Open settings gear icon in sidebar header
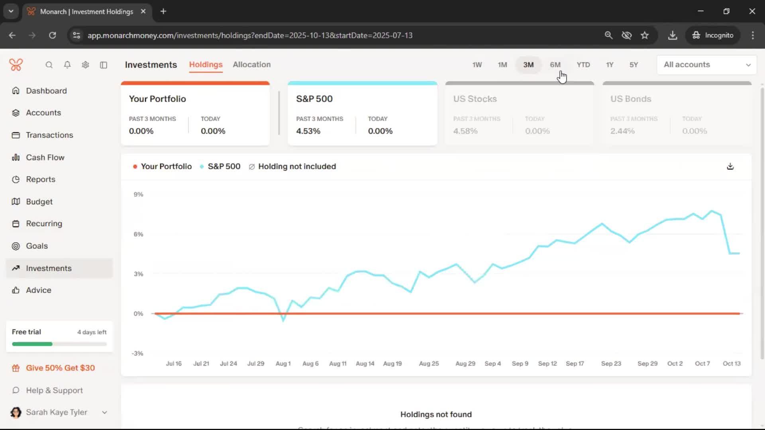This screenshot has width=765, height=430. [85, 65]
